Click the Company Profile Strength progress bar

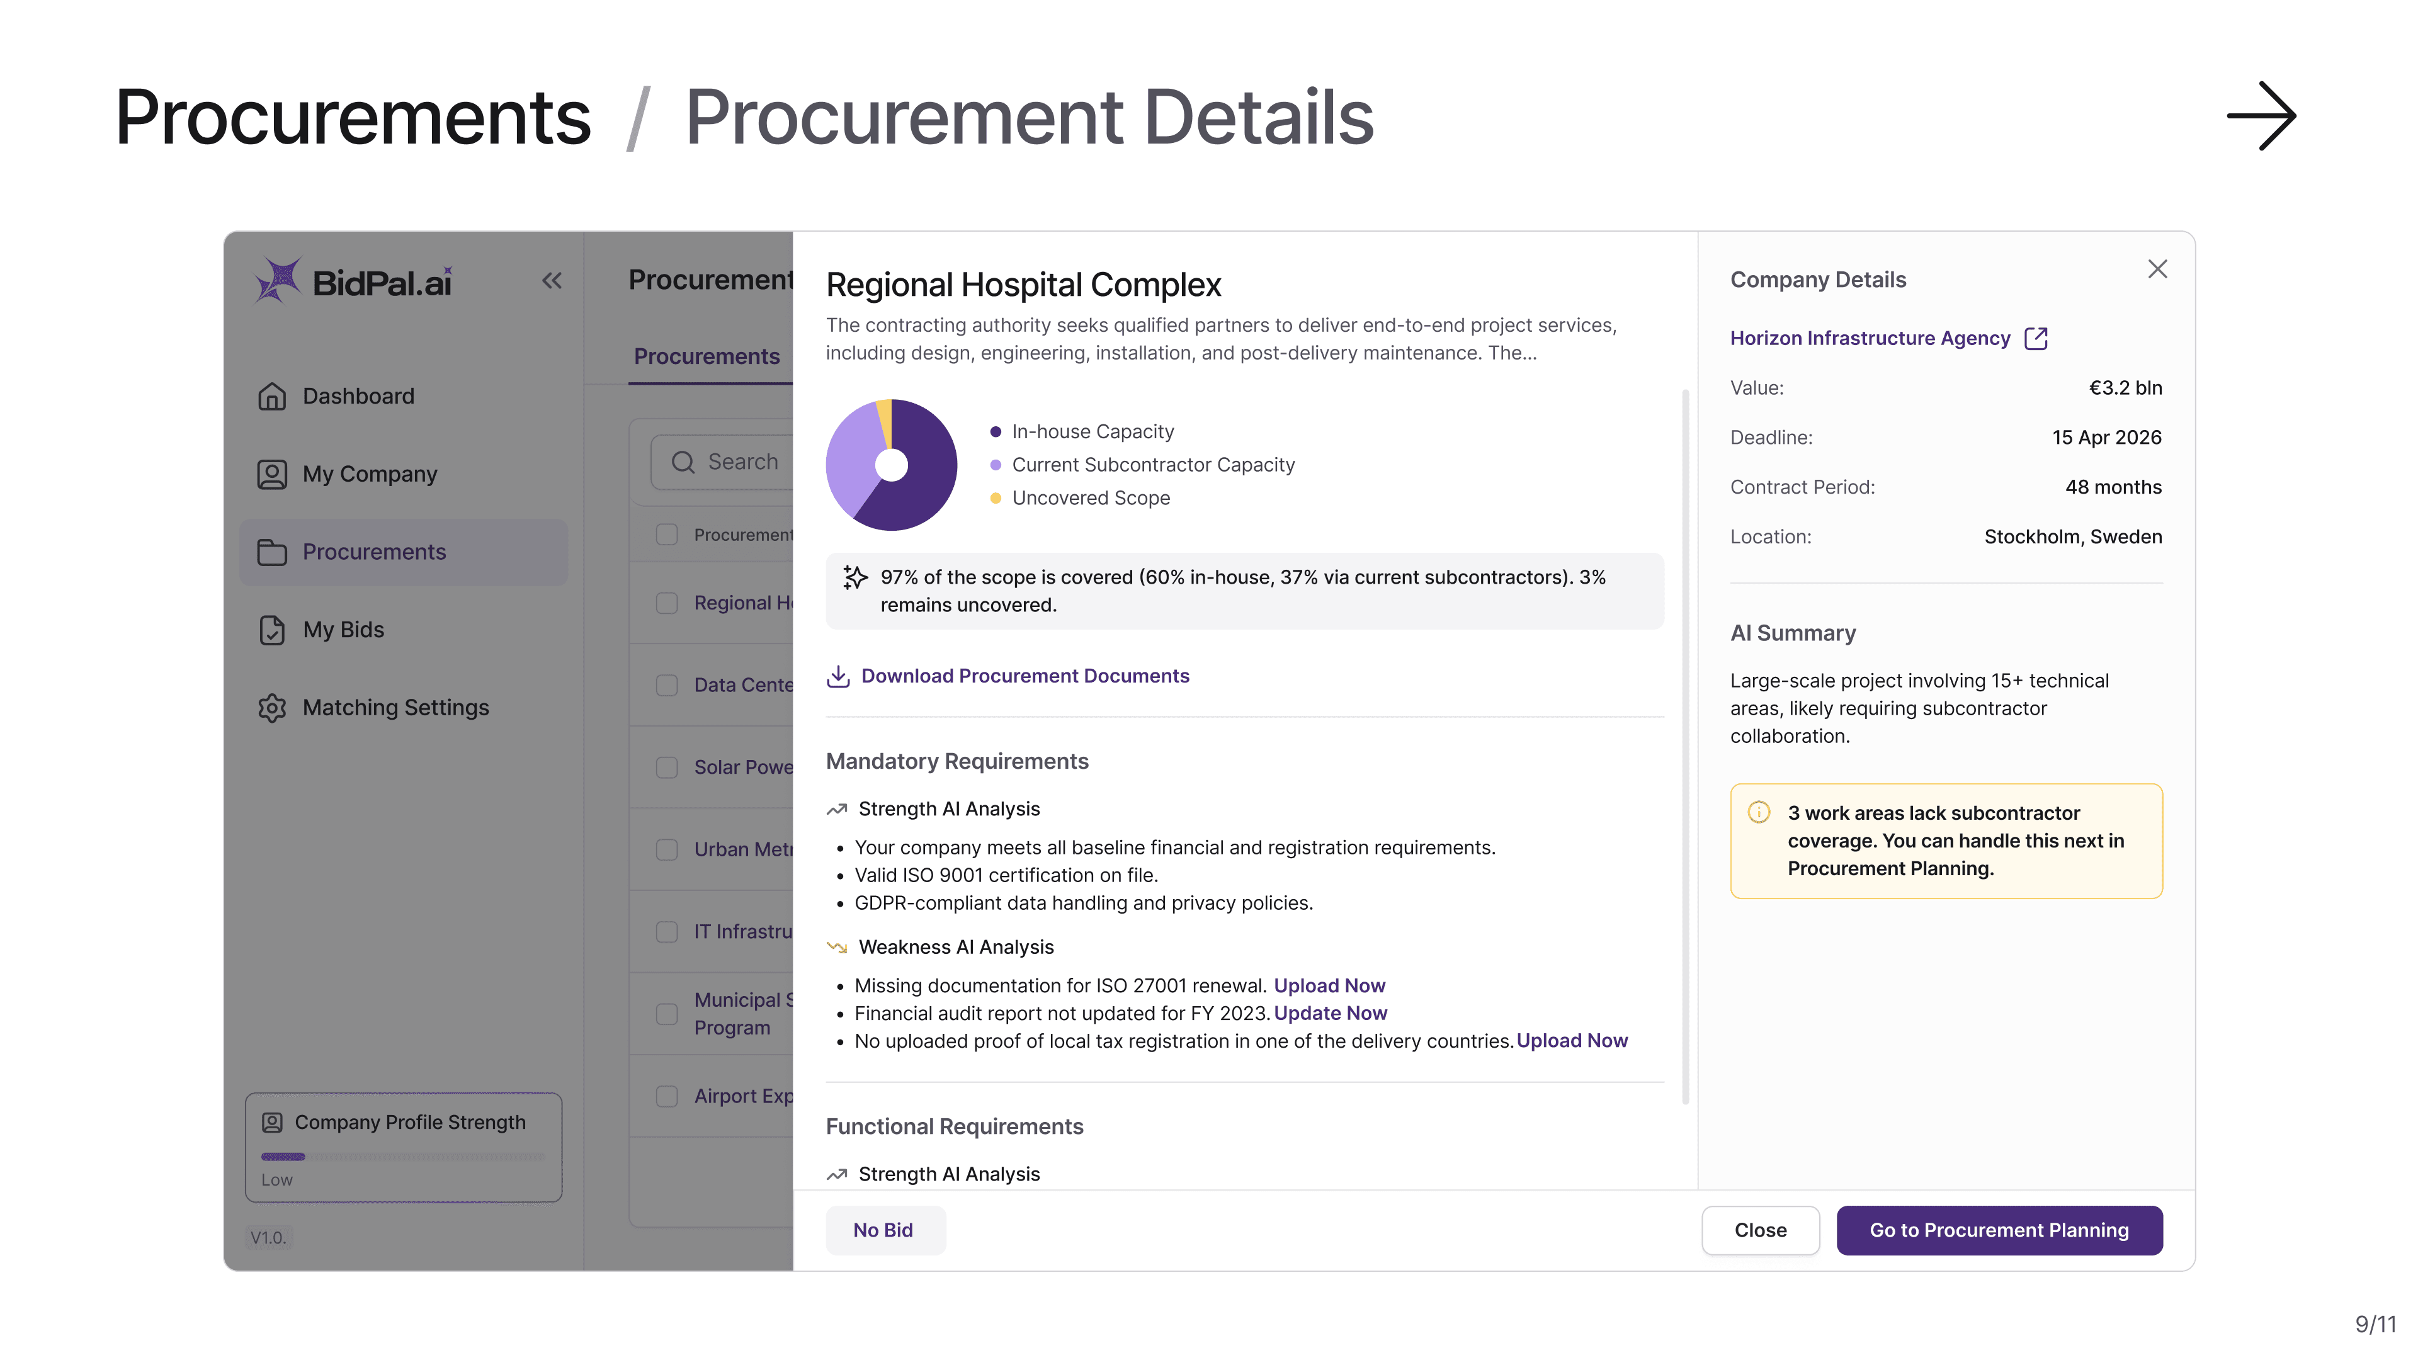tap(403, 1157)
